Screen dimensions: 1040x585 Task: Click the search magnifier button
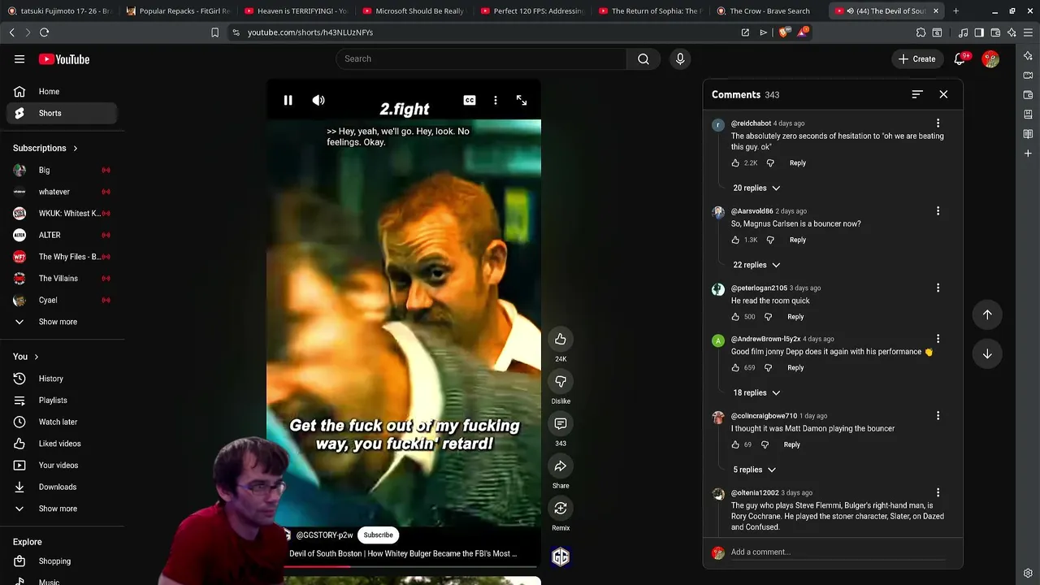tap(643, 58)
